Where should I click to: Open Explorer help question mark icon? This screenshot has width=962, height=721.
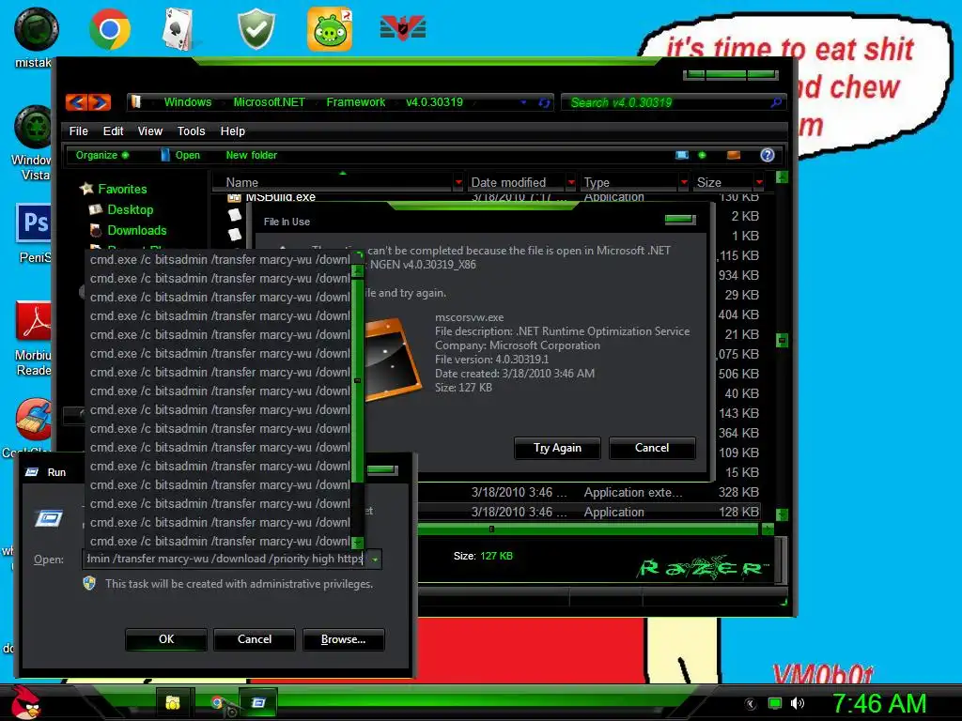[767, 155]
